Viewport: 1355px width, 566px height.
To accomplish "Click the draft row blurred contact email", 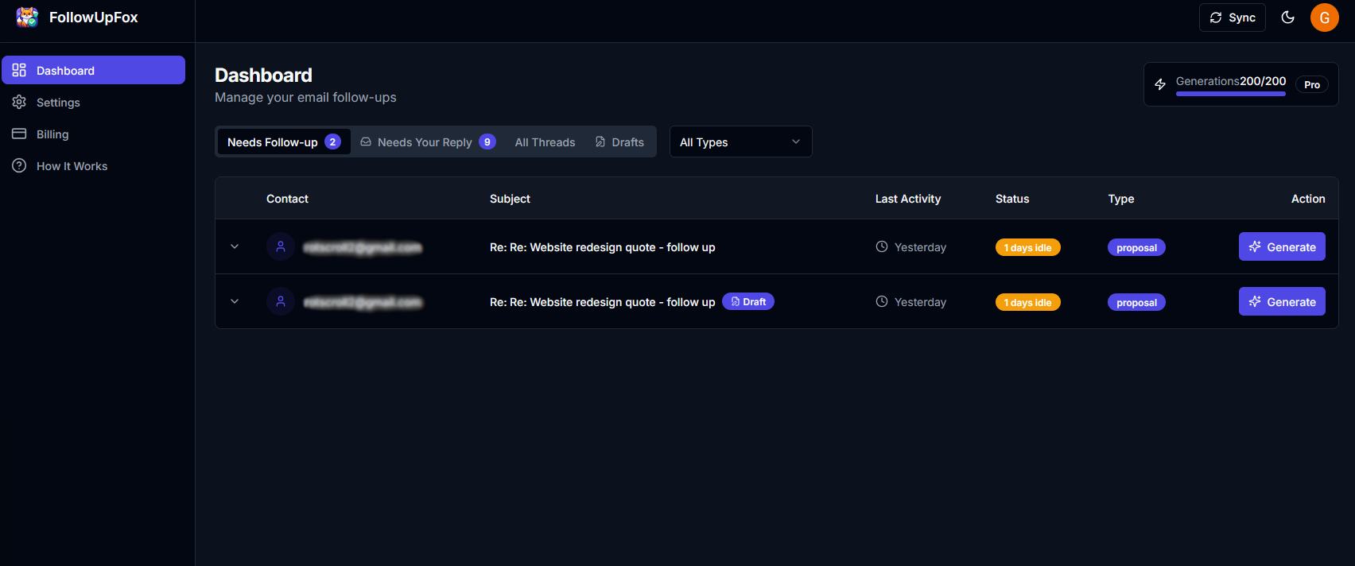I will click(x=363, y=302).
